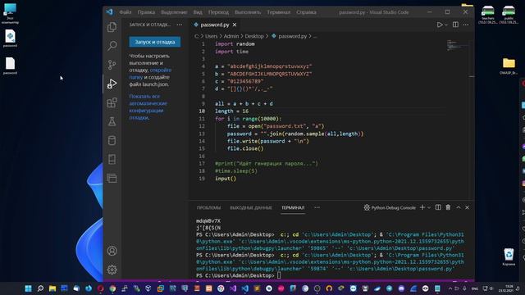Open the Source Control view

112,65
